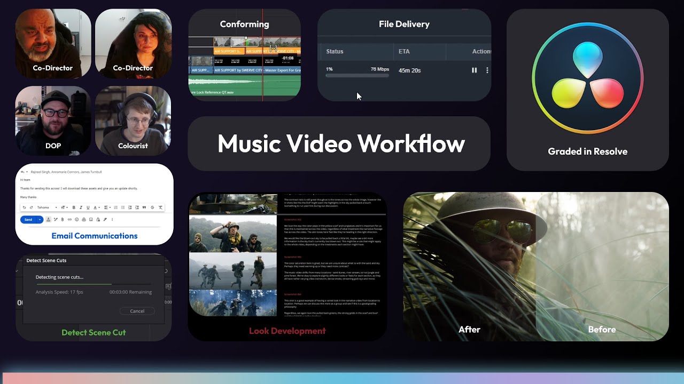
Task: Apply strikethrough in the email
Action: coord(152,207)
